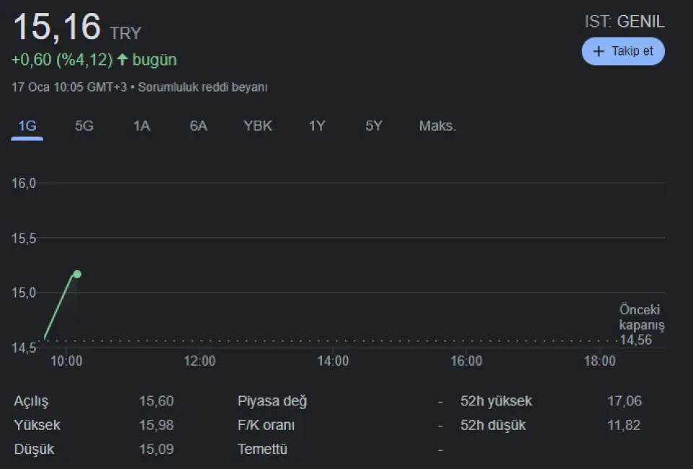Viewport: 693px width, 469px height.
Task: Click the green up arrow icon
Action: point(122,59)
